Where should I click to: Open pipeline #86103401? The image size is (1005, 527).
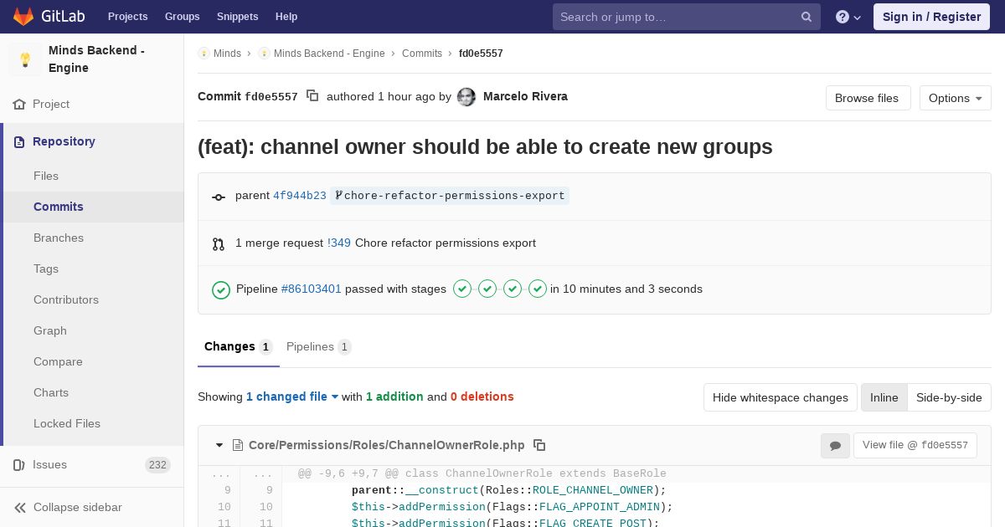point(312,289)
